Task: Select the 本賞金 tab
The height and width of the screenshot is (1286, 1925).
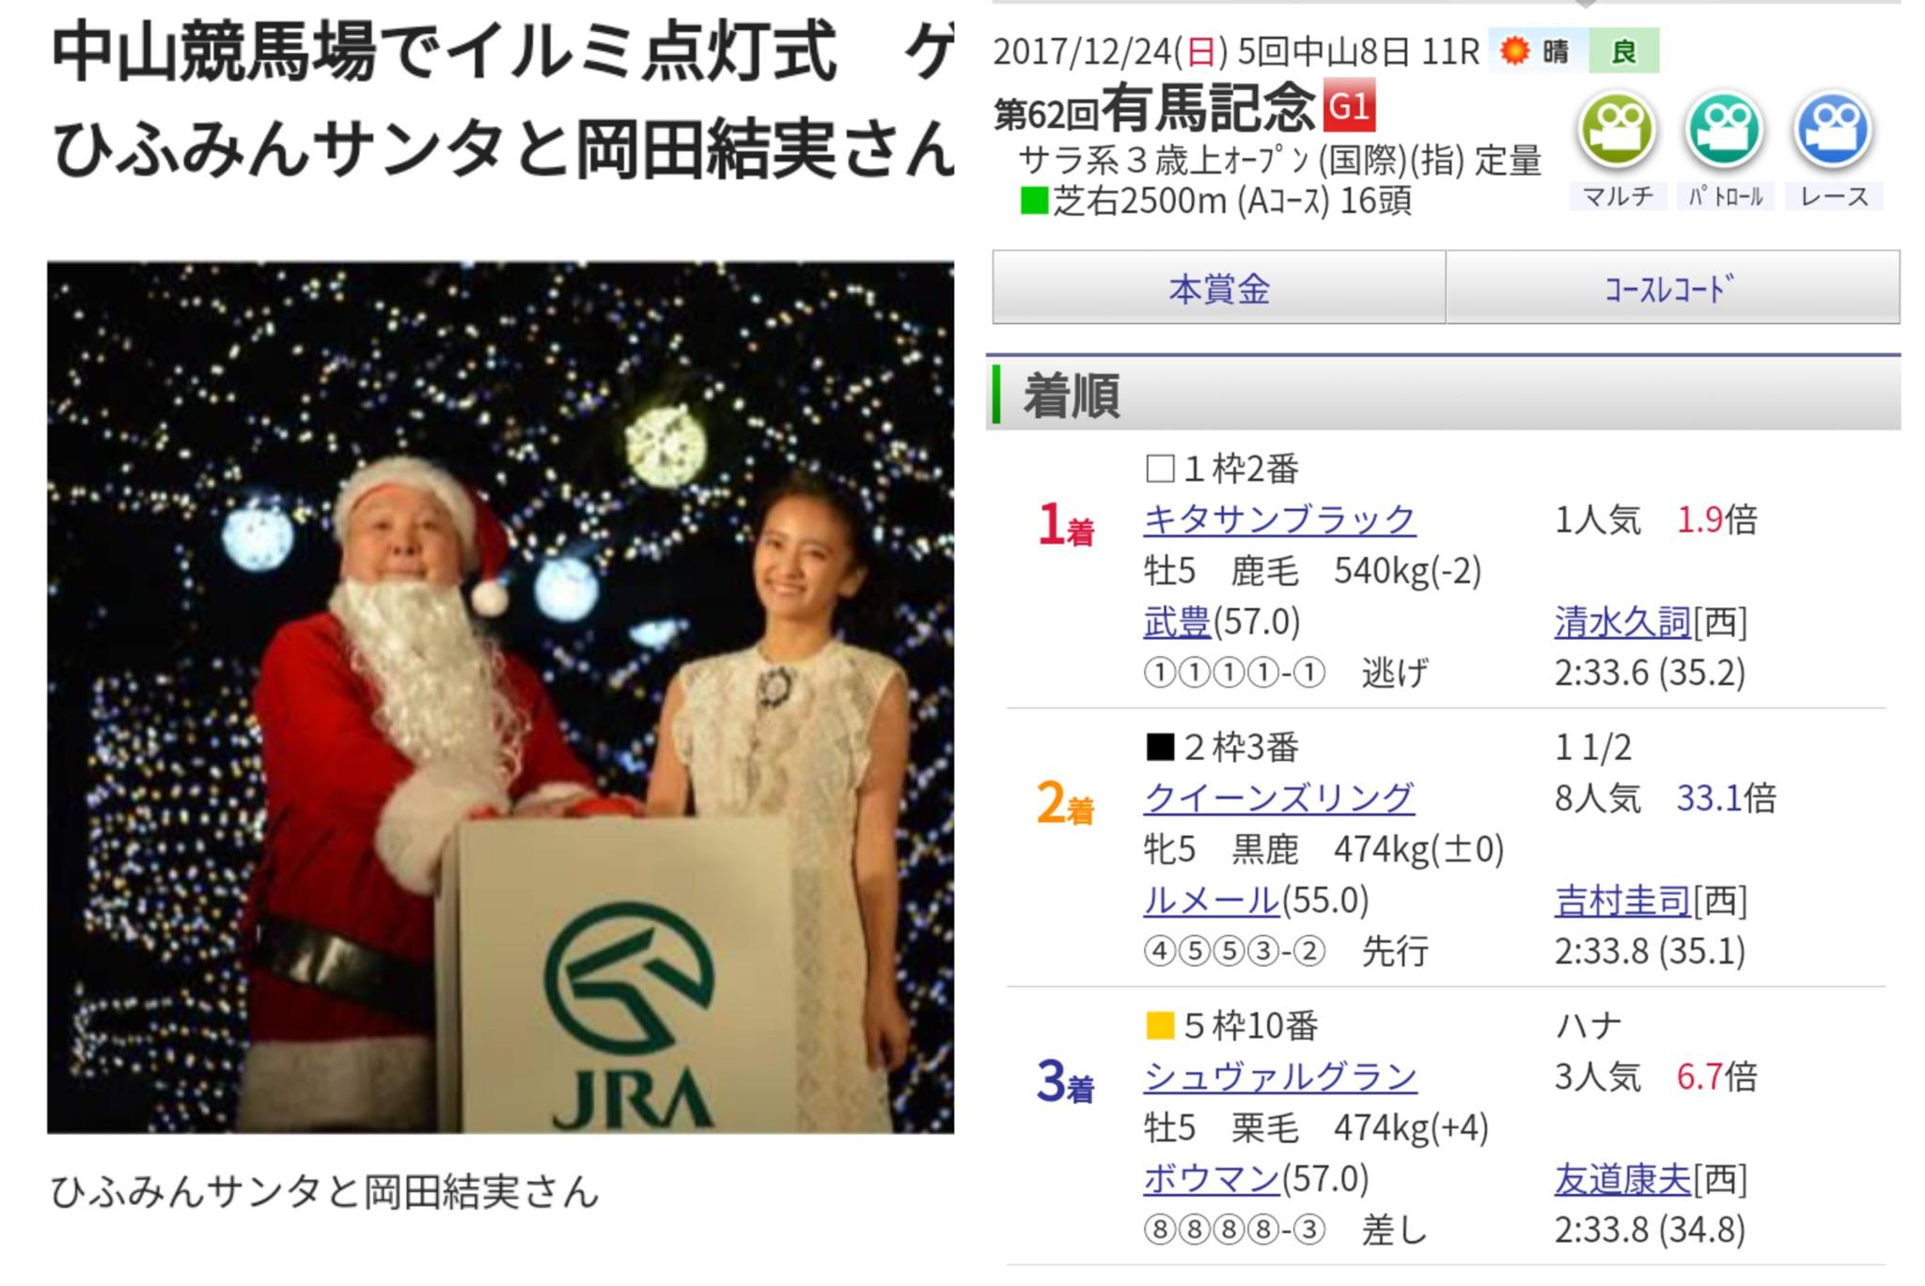Action: point(1219,287)
